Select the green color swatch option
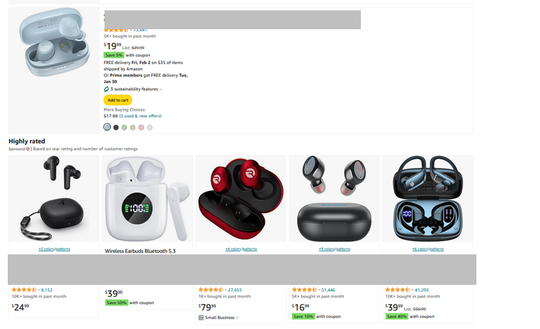This screenshot has height=329, width=540. (125, 127)
